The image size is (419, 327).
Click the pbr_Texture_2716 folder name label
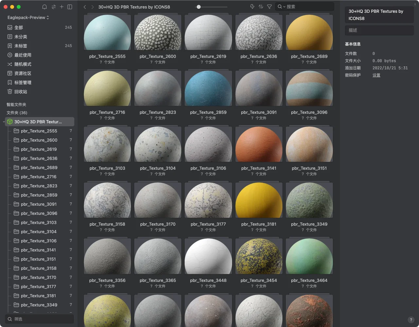pos(107,112)
